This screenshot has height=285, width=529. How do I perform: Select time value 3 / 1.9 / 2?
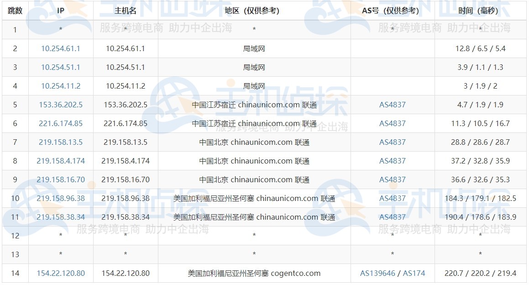coord(481,86)
